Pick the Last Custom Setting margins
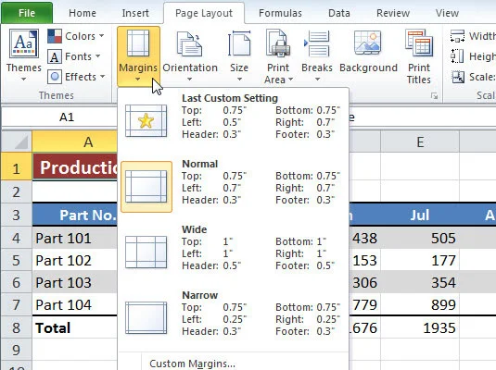496x370 pixels. tap(234, 117)
